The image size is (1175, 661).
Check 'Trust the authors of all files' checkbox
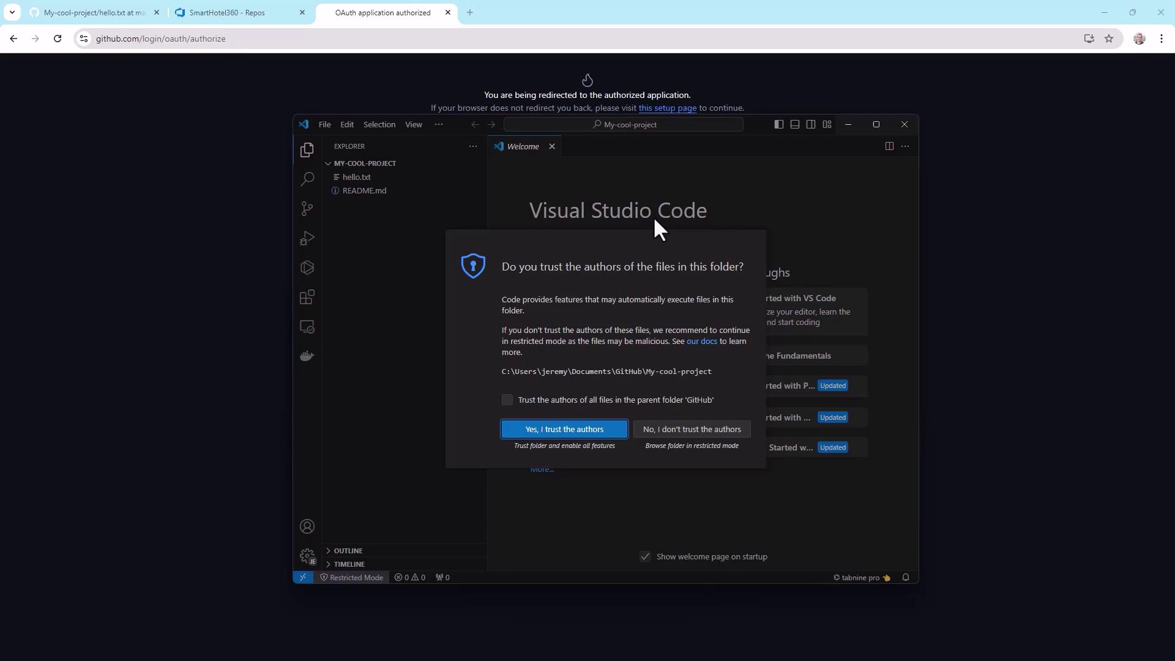[x=507, y=400]
